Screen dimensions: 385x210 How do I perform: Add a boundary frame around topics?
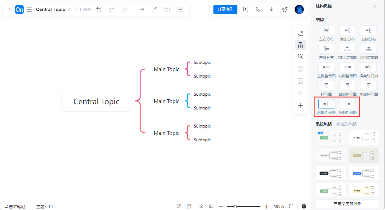[x=180, y=10]
